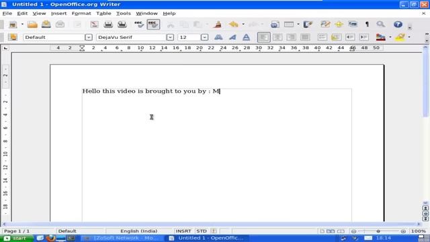This screenshot has width=430, height=242.
Task: Launch Firefox from quick launch
Action: pos(50,238)
